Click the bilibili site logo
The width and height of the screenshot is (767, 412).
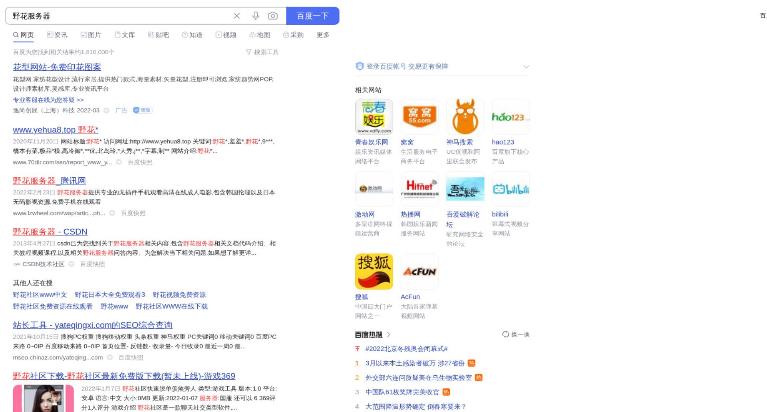tap(511, 189)
